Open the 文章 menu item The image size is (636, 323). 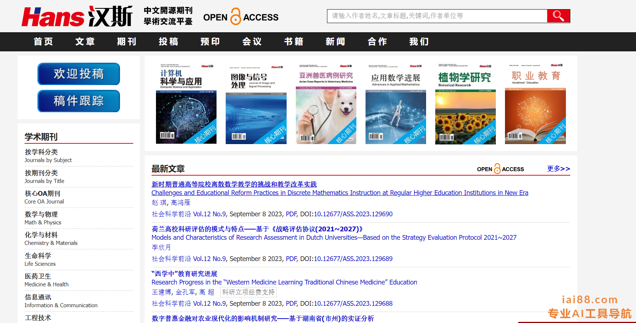point(85,42)
